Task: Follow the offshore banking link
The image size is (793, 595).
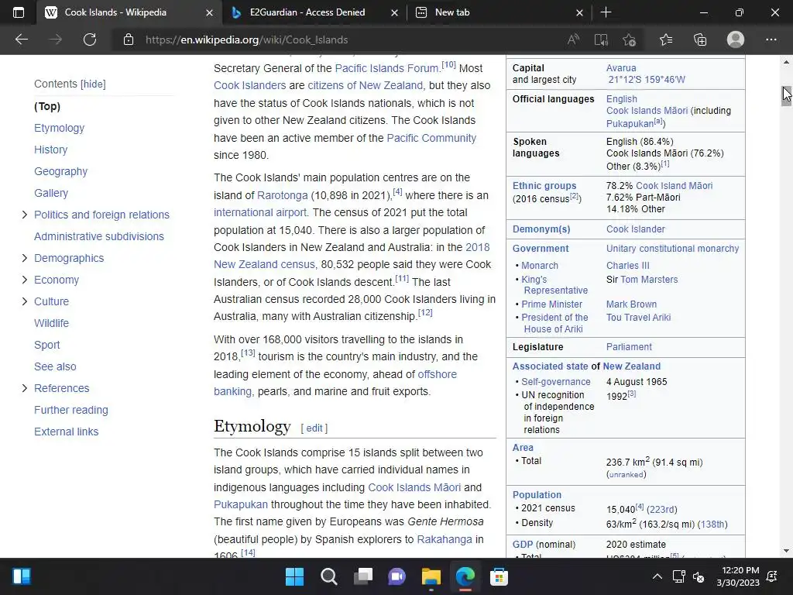Action: click(x=437, y=374)
